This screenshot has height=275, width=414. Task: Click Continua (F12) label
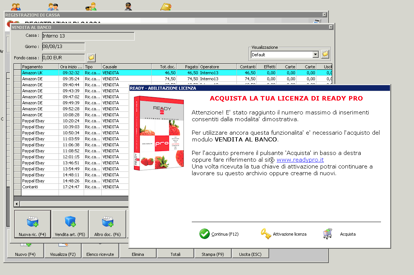[225, 234]
